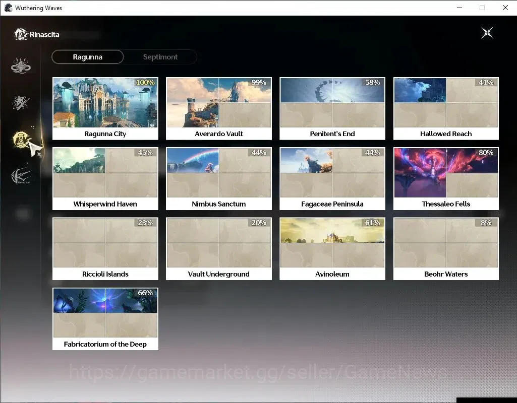Viewport: 517px width, 403px height.
Task: Switch to the Septimont tab
Action: point(160,57)
